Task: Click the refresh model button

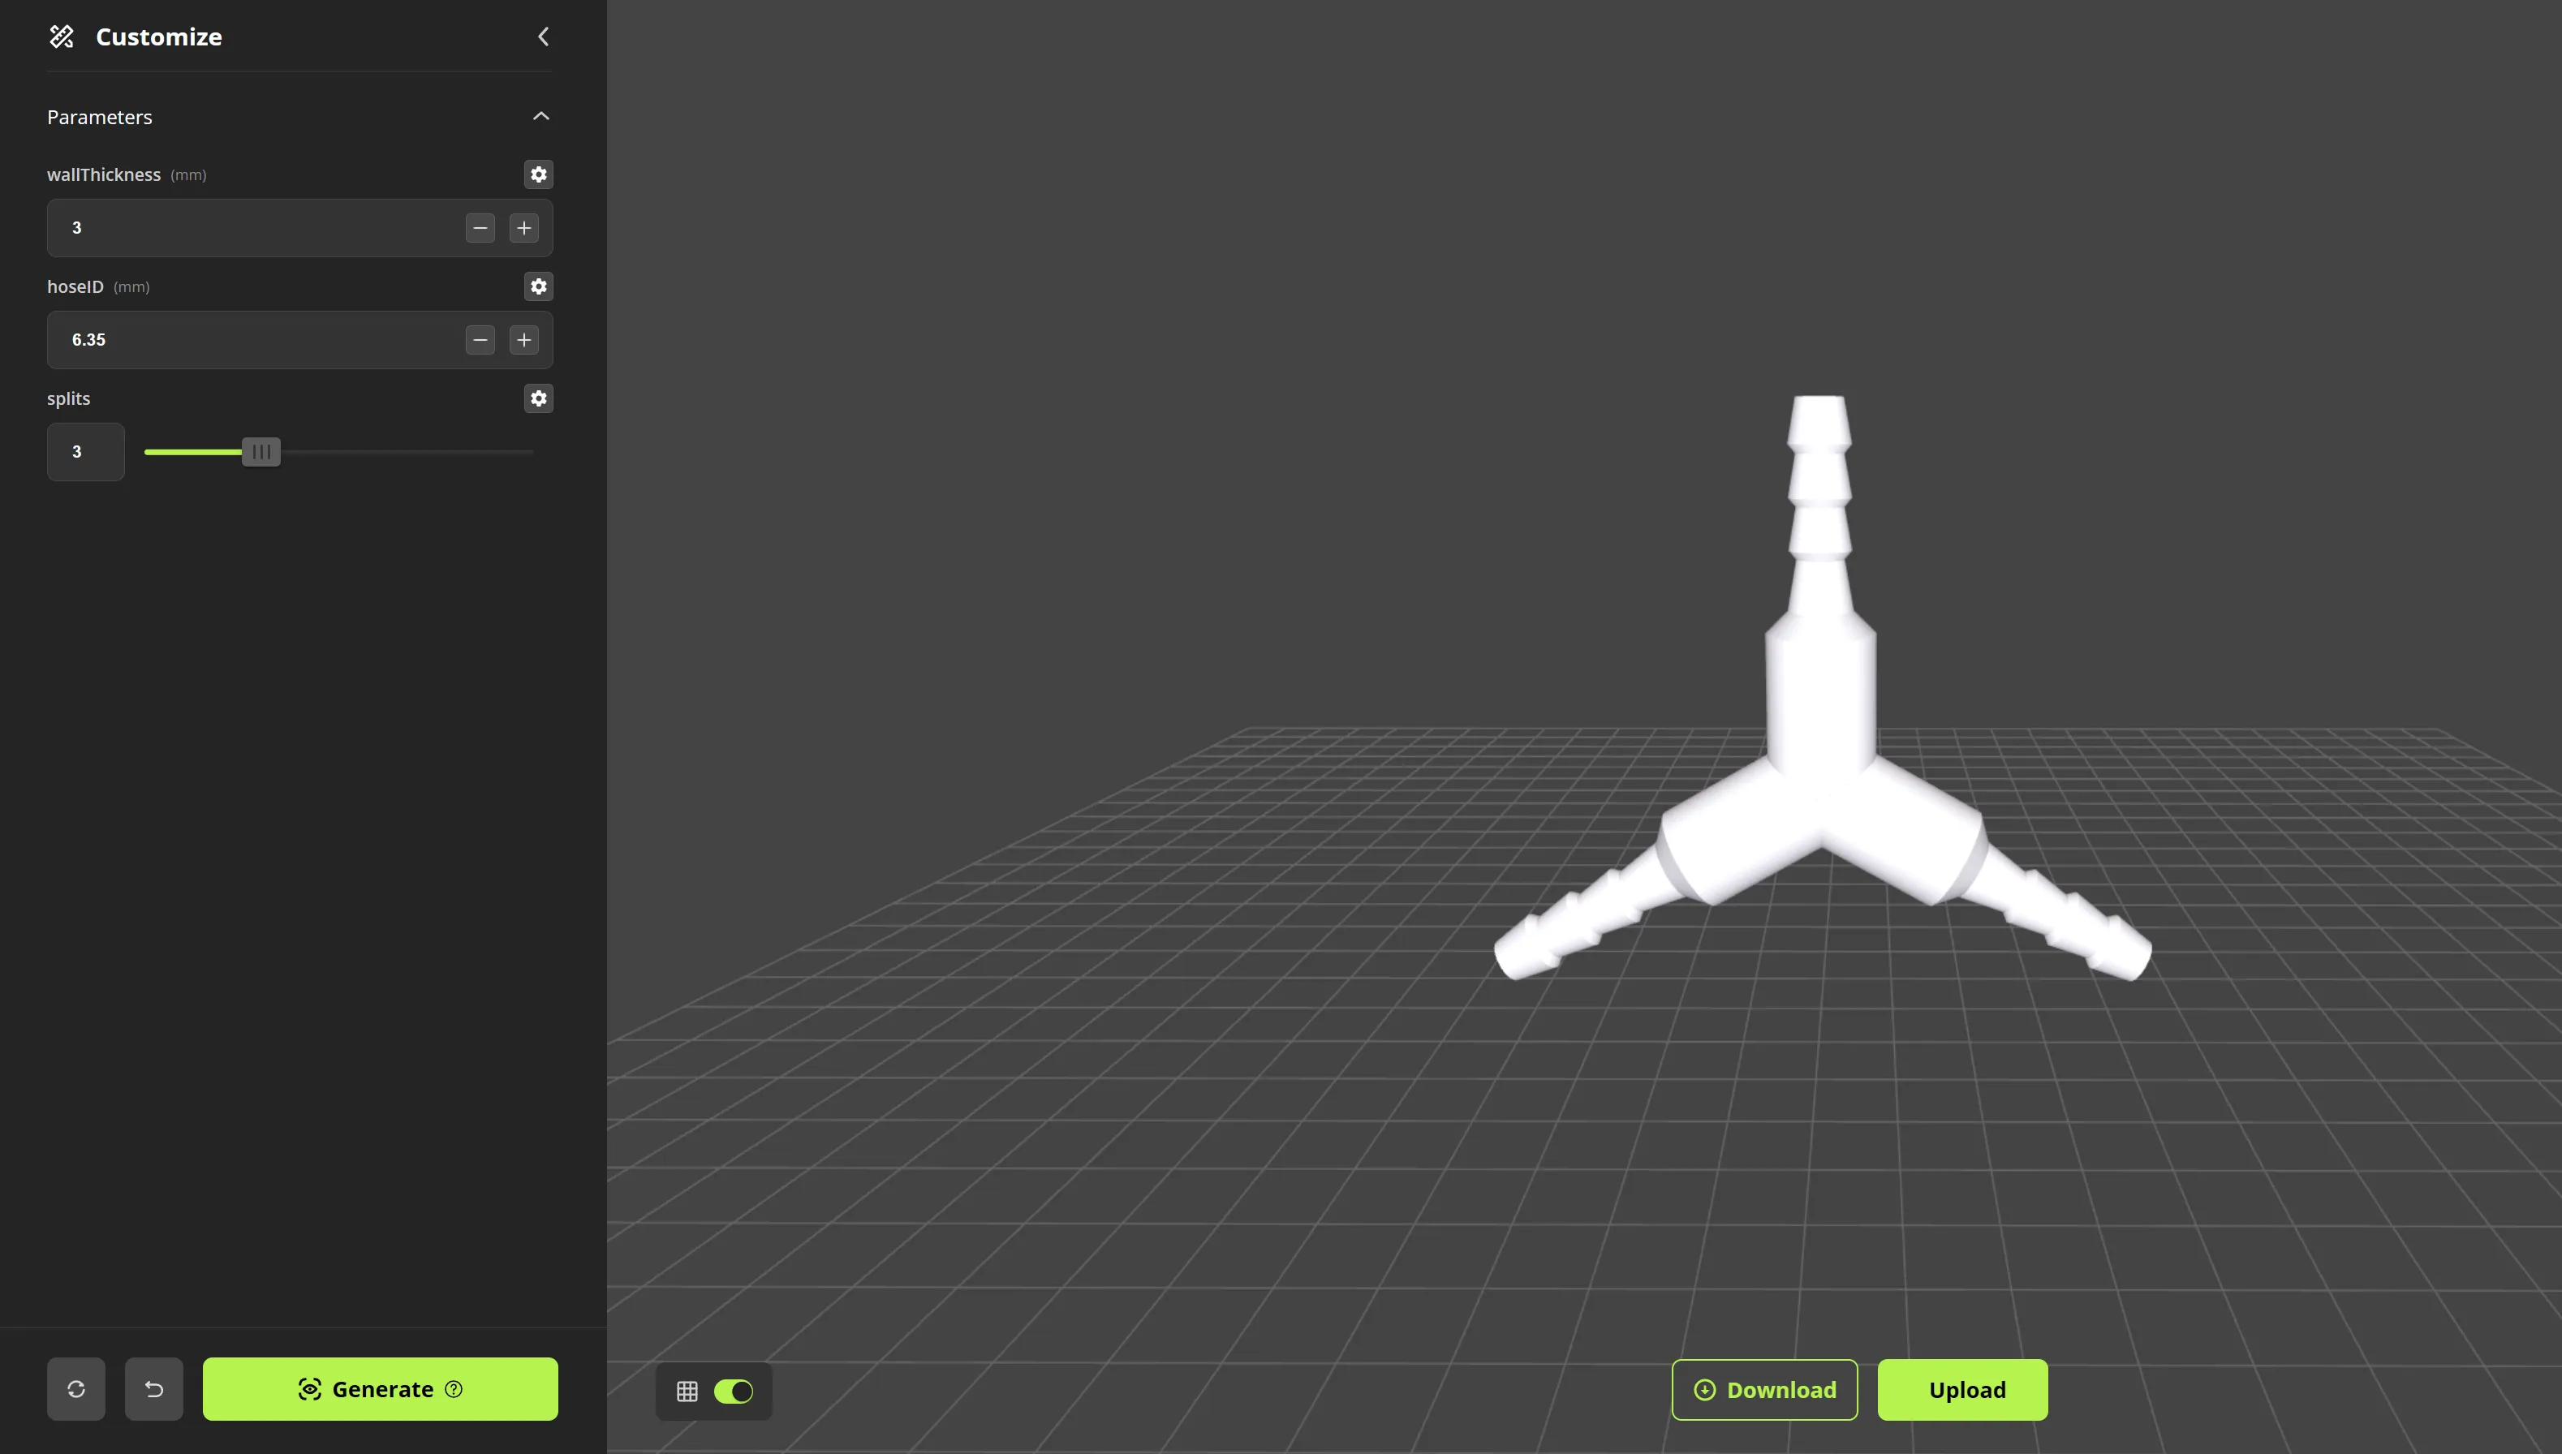Action: click(x=76, y=1389)
